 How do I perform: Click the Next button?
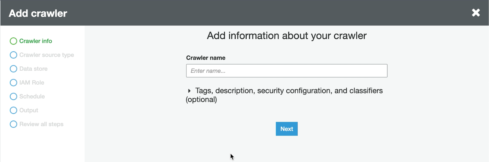click(287, 129)
